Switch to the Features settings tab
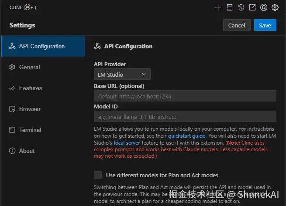The image size is (286, 206). pyautogui.click(x=43, y=88)
